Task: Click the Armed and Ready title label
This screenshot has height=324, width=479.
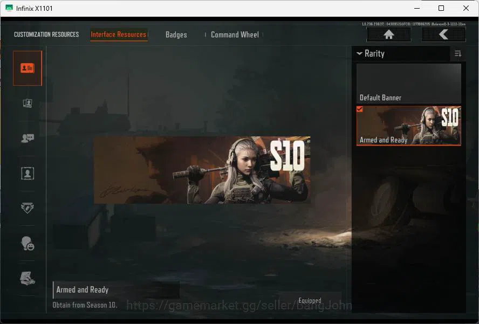Action: pos(82,289)
